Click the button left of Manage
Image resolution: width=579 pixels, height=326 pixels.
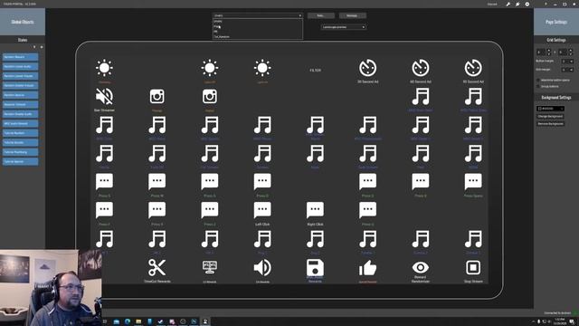click(320, 15)
